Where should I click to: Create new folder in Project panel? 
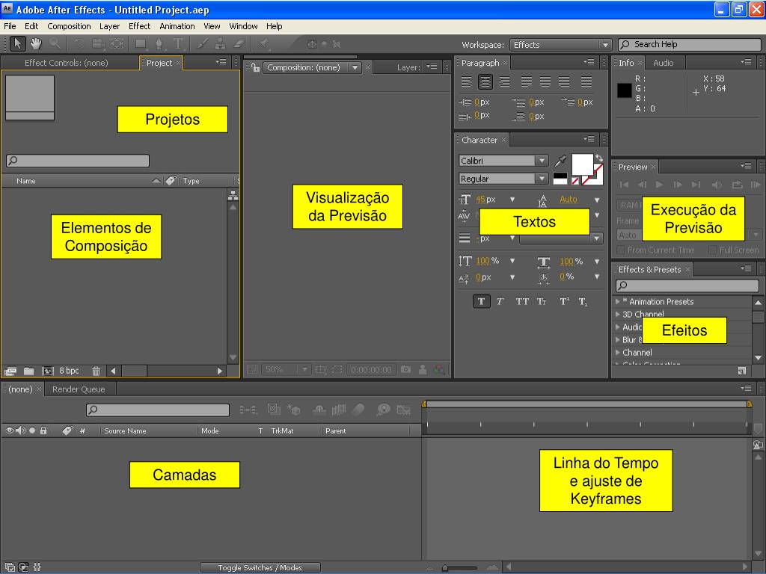coord(29,371)
